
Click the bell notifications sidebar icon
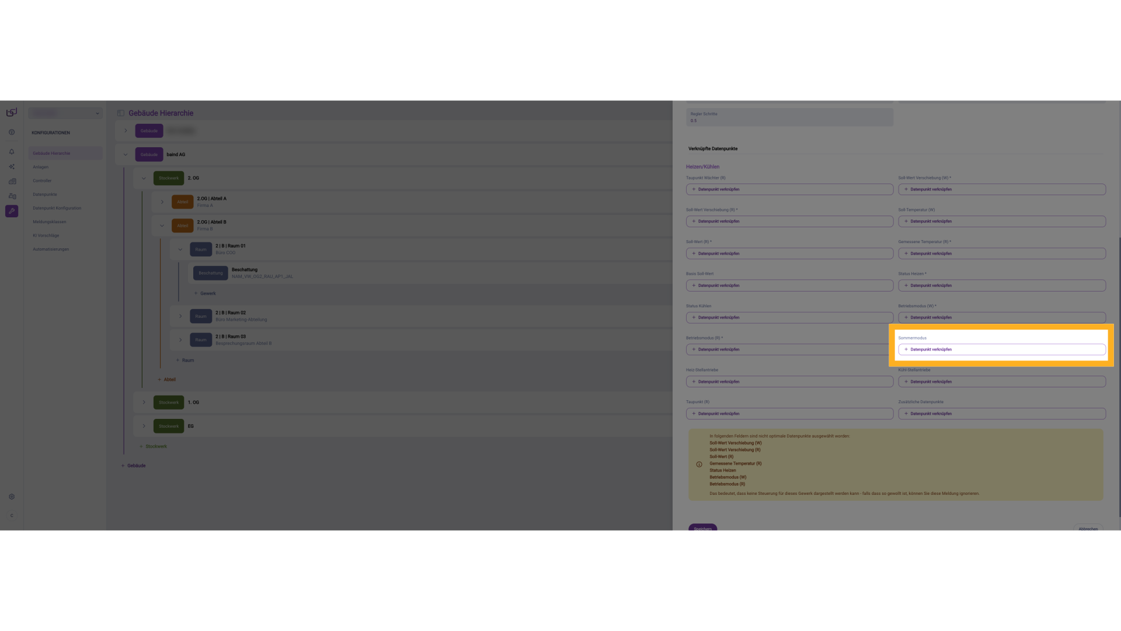coord(12,152)
